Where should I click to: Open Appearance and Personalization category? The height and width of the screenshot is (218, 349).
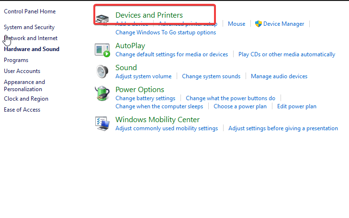pos(24,85)
